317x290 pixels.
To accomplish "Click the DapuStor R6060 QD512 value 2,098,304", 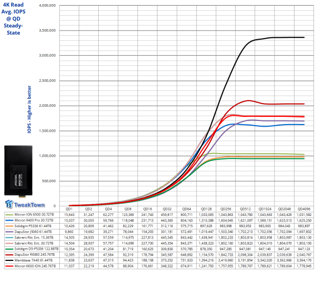I will [x=245, y=255].
